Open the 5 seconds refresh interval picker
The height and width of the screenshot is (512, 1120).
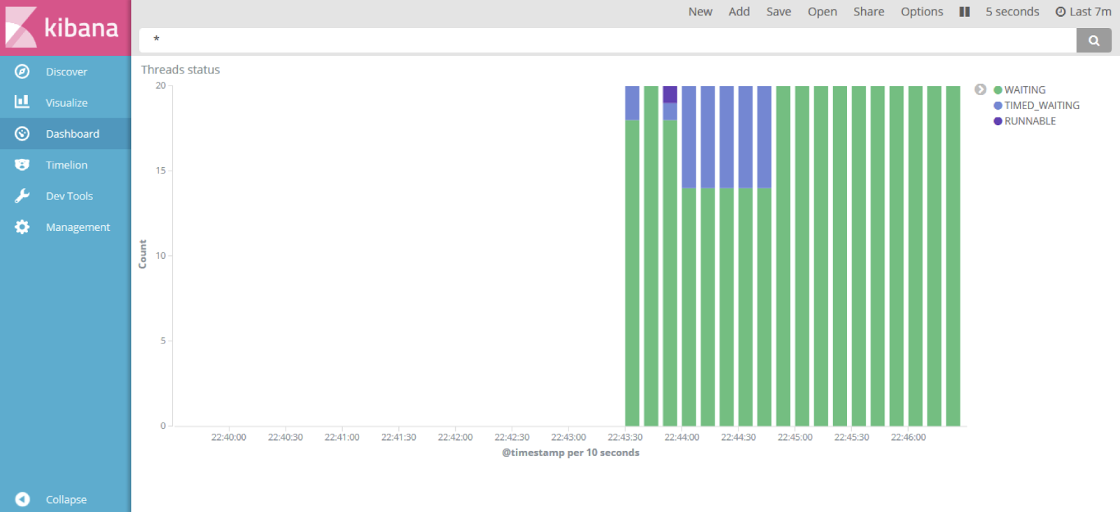(x=1011, y=12)
